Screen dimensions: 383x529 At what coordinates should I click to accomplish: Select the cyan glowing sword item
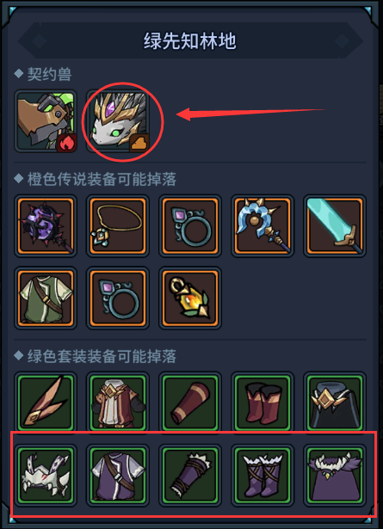335,225
